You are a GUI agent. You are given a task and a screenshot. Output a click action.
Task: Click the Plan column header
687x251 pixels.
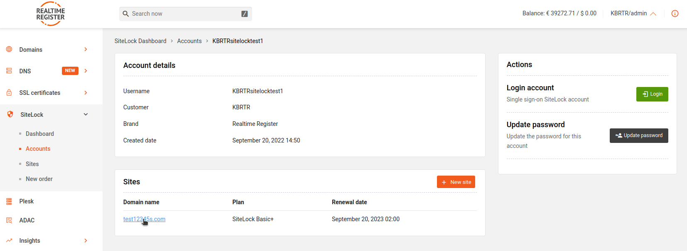pos(238,202)
